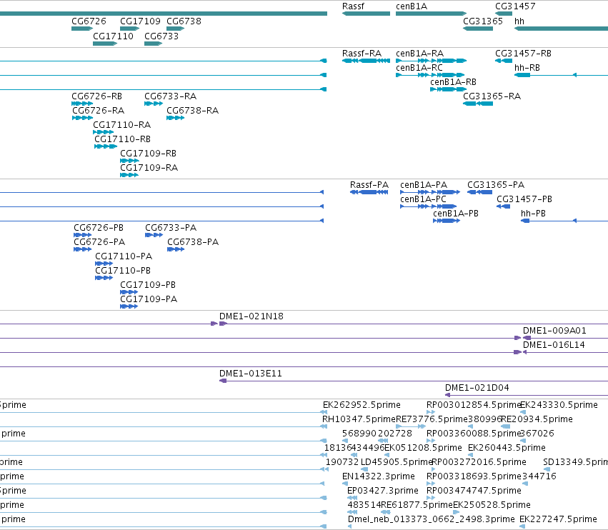The image size is (608, 530).
Task: Select the cenB1A-PA protein label
Action: tap(424, 184)
